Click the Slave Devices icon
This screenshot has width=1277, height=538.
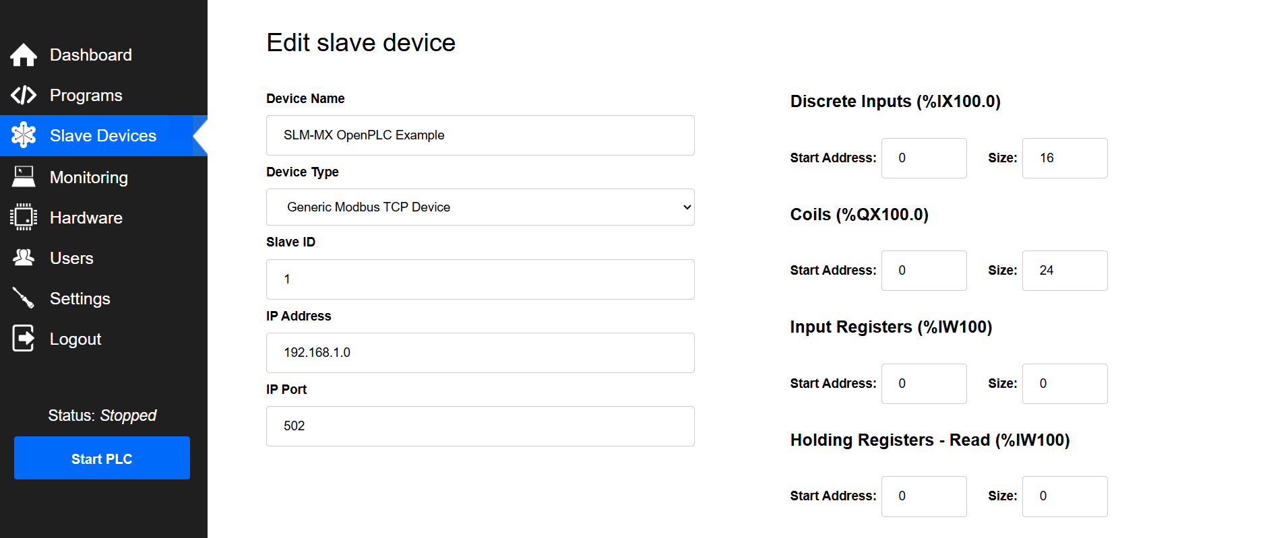tap(24, 135)
